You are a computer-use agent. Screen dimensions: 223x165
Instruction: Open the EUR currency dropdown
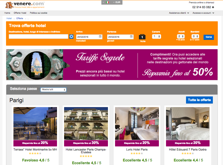(117, 2)
